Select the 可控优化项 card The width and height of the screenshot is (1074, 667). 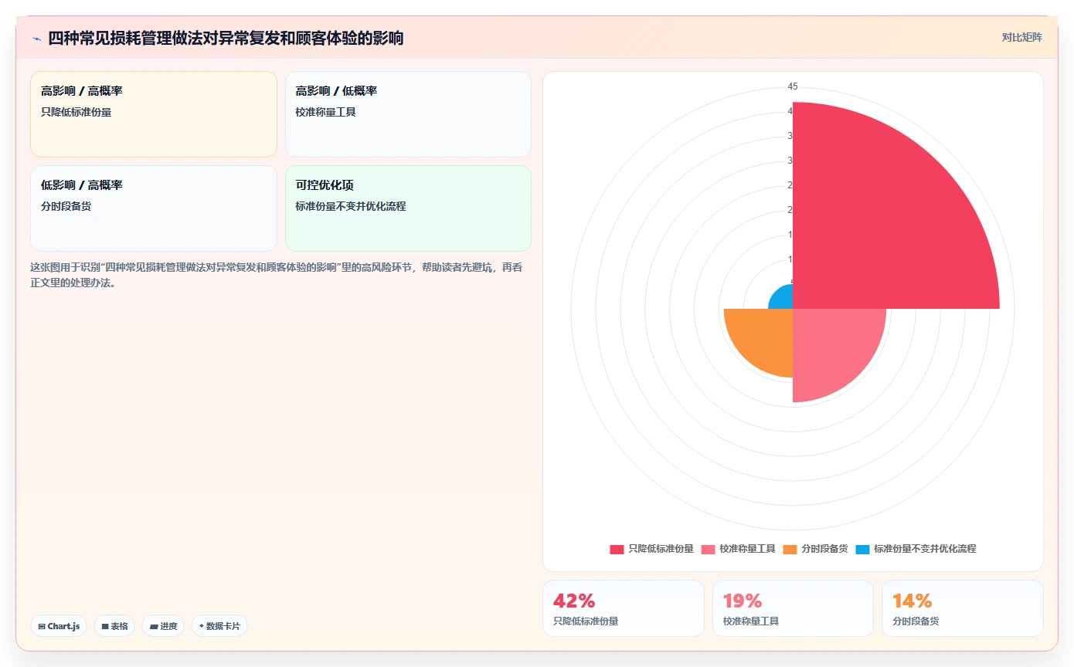pyautogui.click(x=408, y=208)
